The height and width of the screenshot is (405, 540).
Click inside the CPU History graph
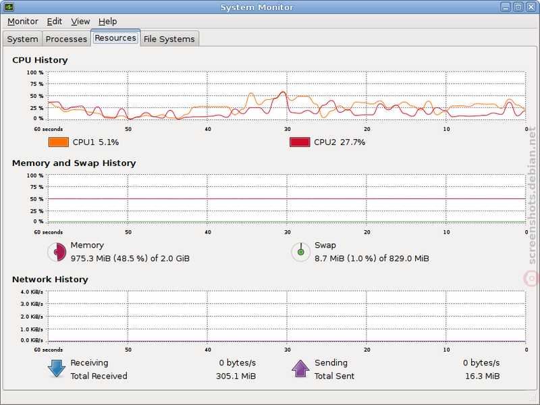[x=286, y=96]
